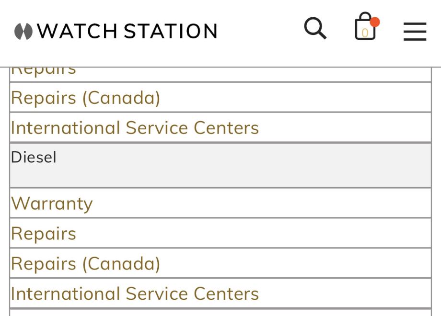The width and height of the screenshot is (441, 316).
Task: Click the orange dot on the bag
Action: coord(375,22)
